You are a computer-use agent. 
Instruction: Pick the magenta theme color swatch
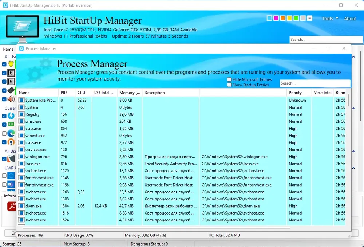tap(276, 18)
